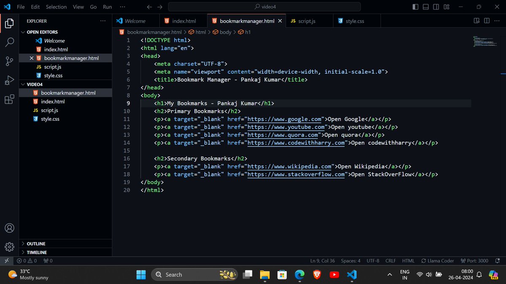The height and width of the screenshot is (284, 506).
Task: Change language mode via HTML status item
Action: point(408,261)
